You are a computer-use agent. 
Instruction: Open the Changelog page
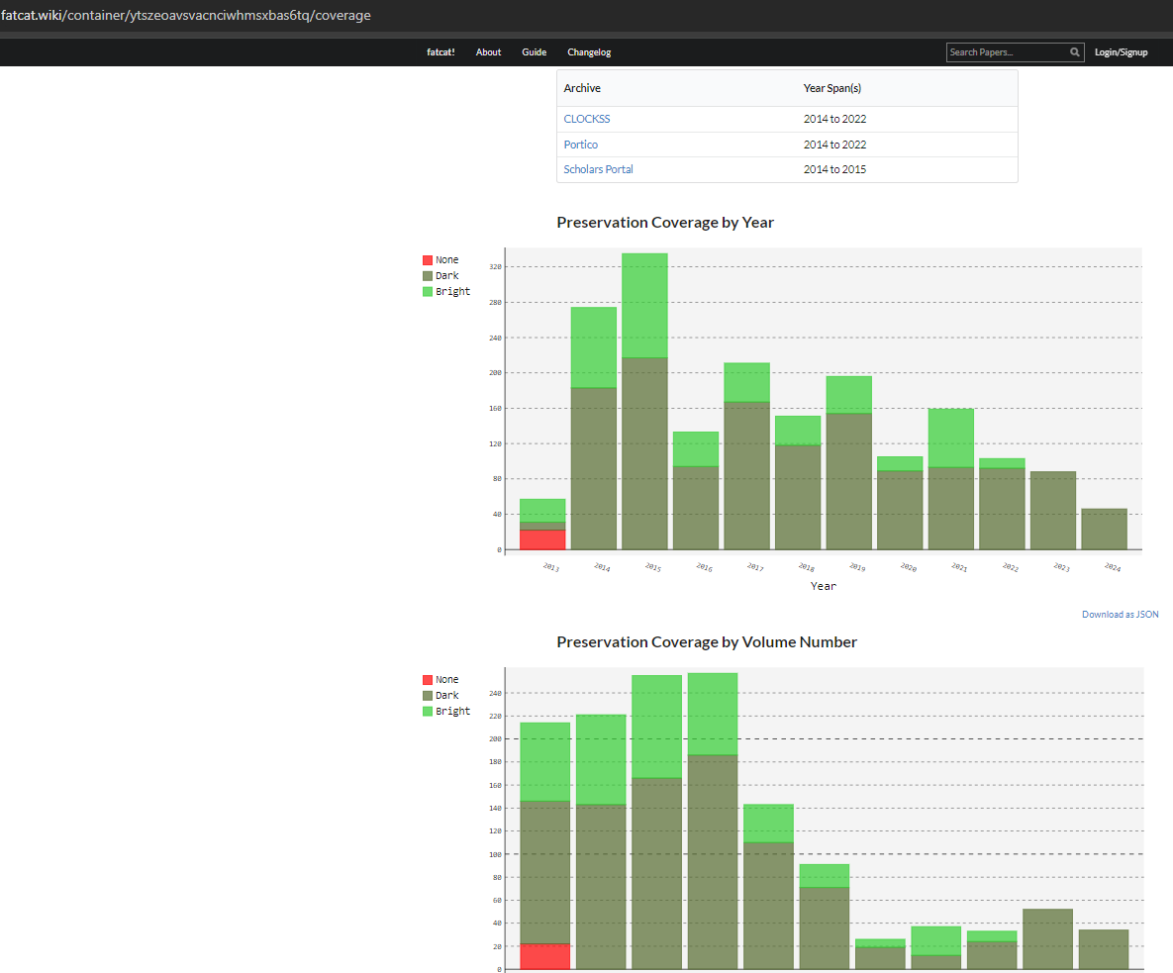click(589, 52)
